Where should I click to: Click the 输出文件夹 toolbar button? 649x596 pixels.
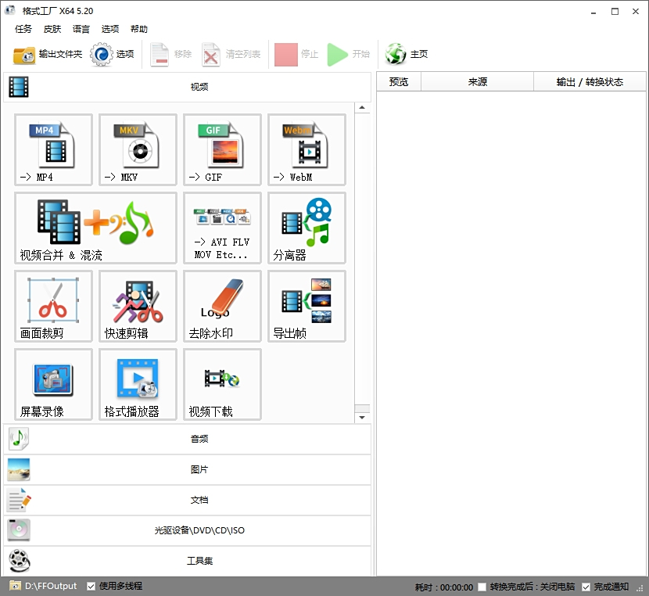(48, 54)
